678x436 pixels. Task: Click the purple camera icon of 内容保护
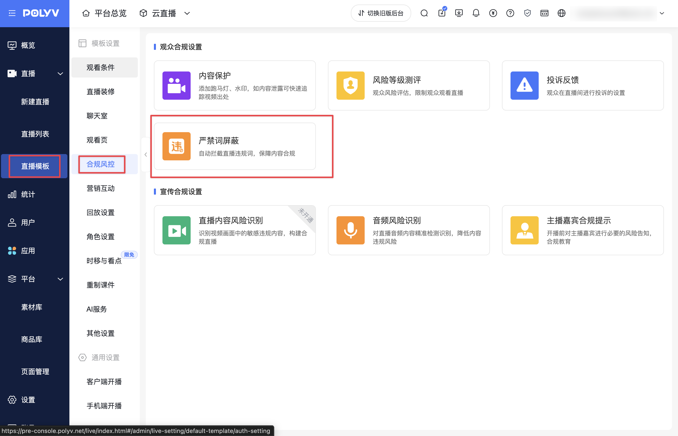(x=177, y=86)
